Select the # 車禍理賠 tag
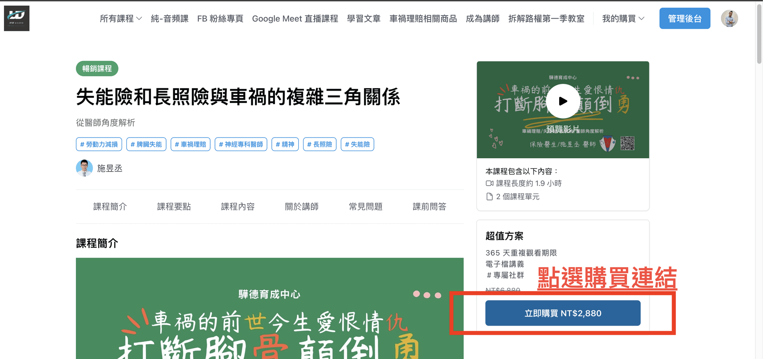This screenshot has height=359, width=763. (x=190, y=144)
